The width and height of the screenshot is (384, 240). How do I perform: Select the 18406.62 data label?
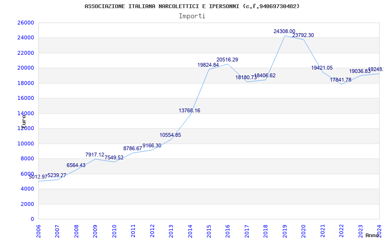pos(265,76)
